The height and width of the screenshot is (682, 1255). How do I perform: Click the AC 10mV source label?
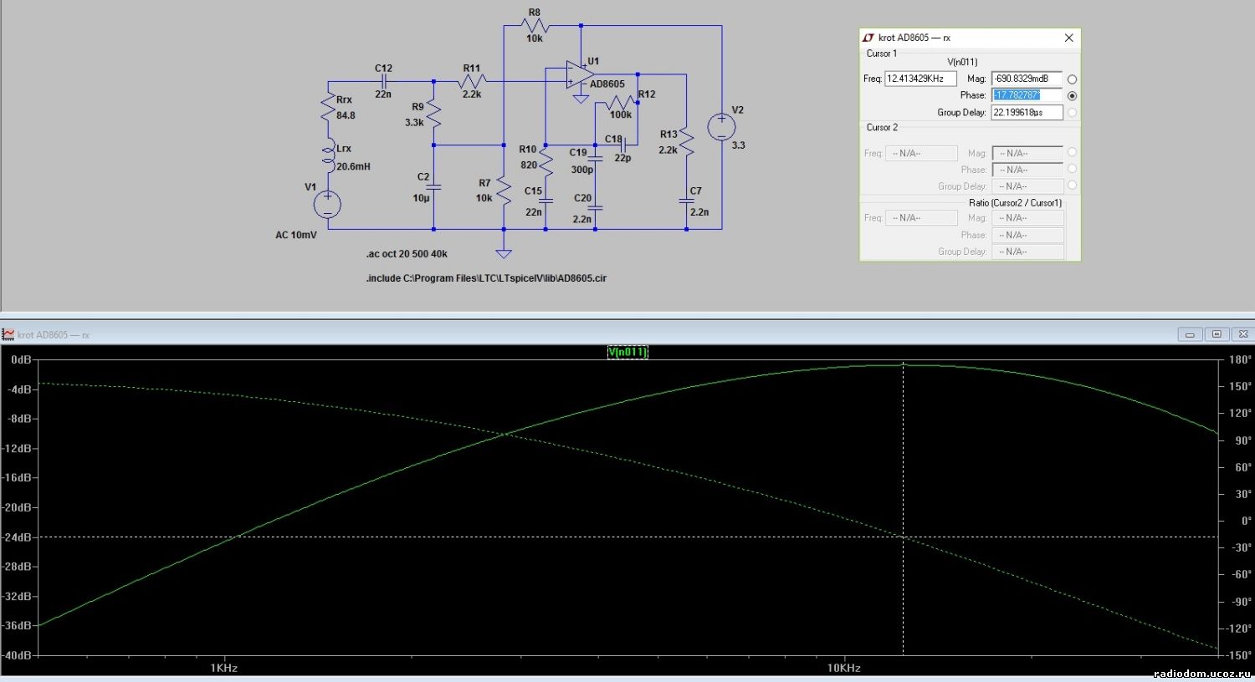[296, 235]
